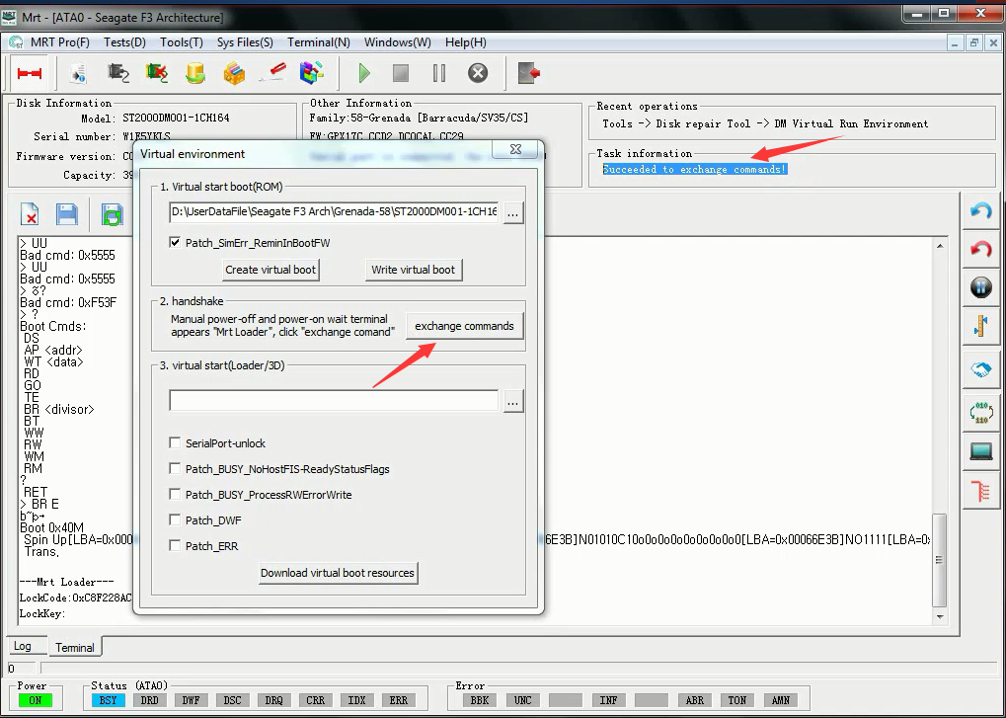
Task: Click the orange toolbox with files icon
Action: (x=234, y=73)
